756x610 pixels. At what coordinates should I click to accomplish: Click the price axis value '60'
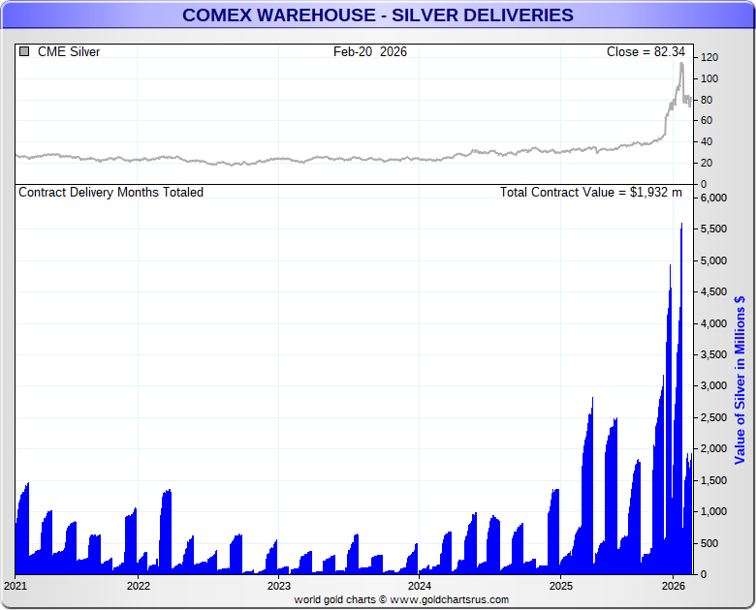tap(707, 120)
